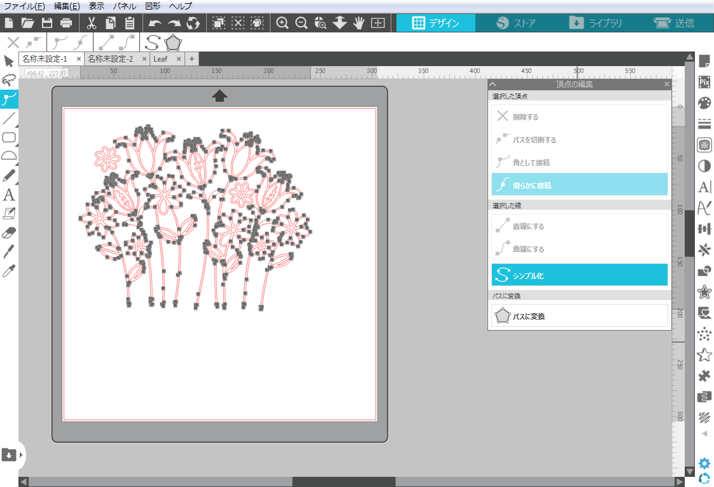
Task: Click the シンプル化 button
Action: [x=579, y=275]
